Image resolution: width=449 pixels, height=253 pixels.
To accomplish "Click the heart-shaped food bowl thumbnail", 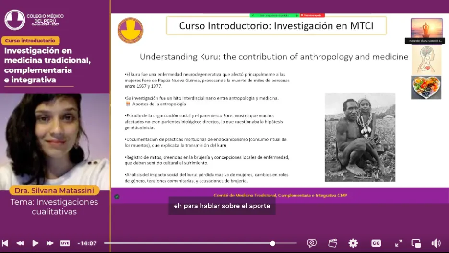I will pos(426,87).
